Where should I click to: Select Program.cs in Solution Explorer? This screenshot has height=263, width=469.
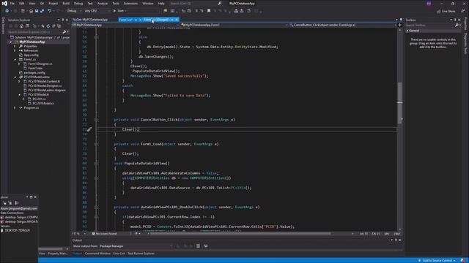31,107
